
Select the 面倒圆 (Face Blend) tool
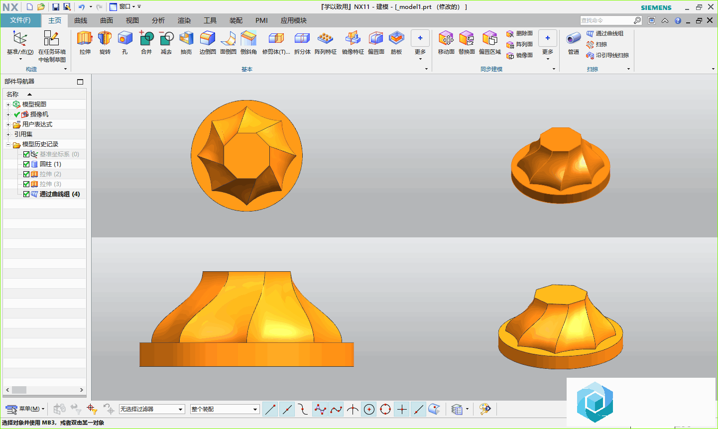[x=228, y=42]
